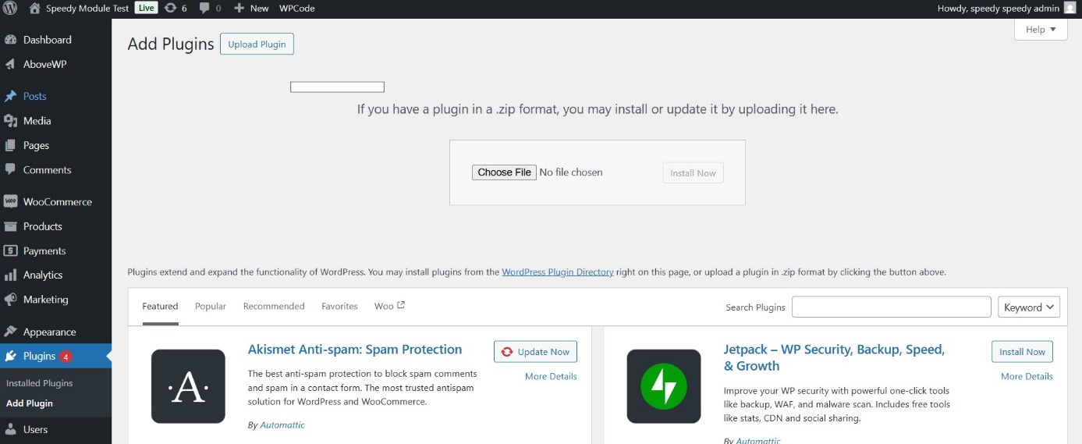Open More Details for Jetpack
1082x444 pixels.
pos(1027,376)
